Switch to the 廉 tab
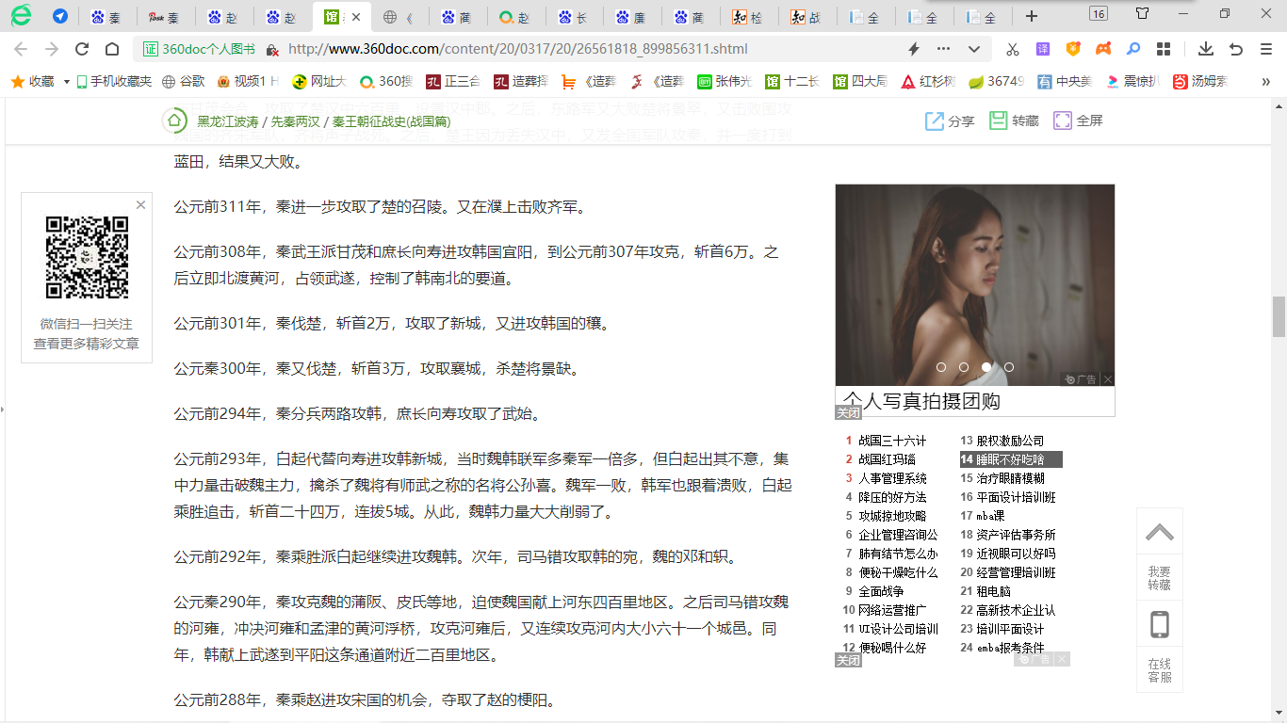Image resolution: width=1287 pixels, height=723 pixels. pos(631,17)
